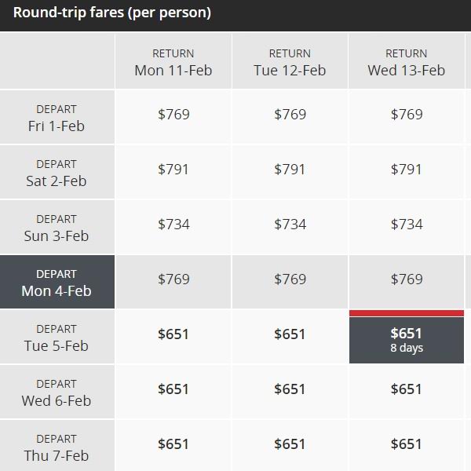Pick $769 fare Mon 4-Feb returning Mon 11-Feb
This screenshot has width=471, height=471.
(173, 282)
